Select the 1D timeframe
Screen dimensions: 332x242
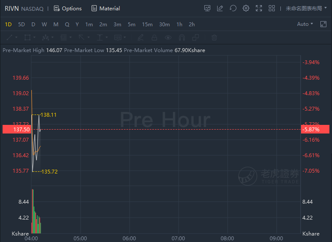[x=8, y=25]
